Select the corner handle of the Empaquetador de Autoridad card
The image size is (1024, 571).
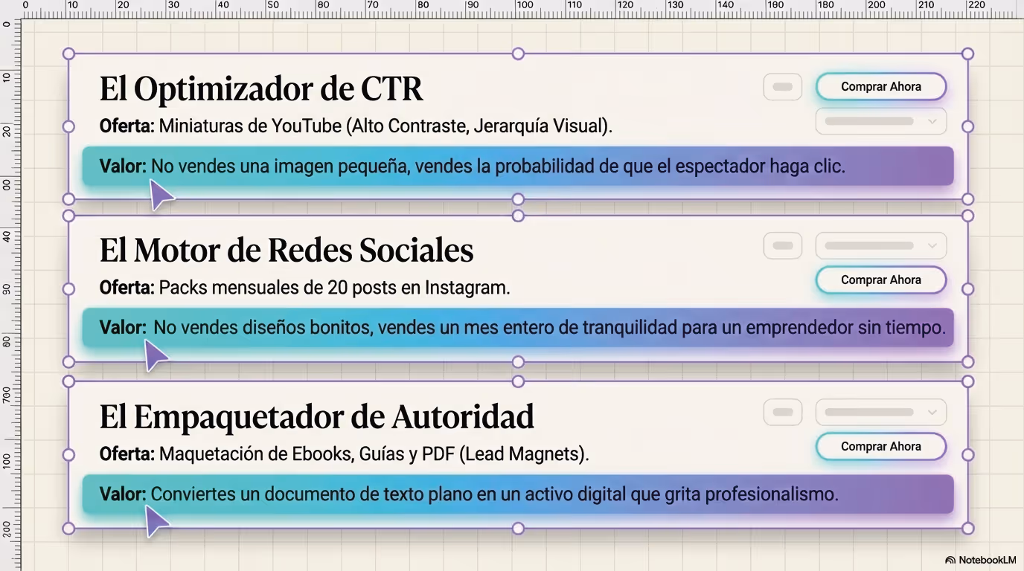pos(69,381)
